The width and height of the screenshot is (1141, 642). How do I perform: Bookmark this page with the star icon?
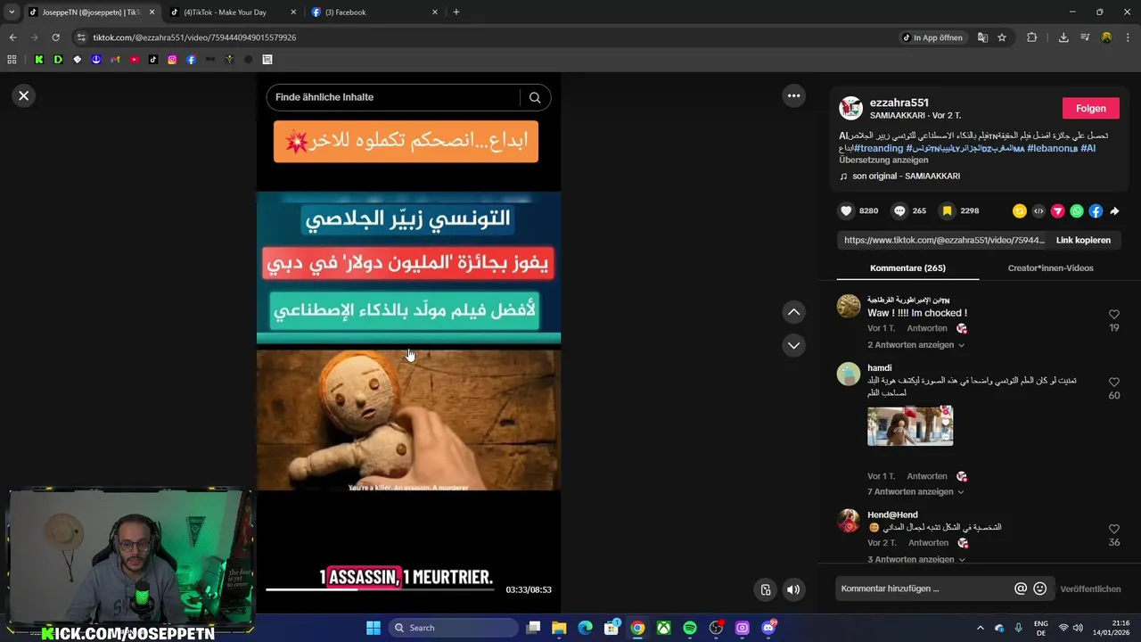(1002, 37)
